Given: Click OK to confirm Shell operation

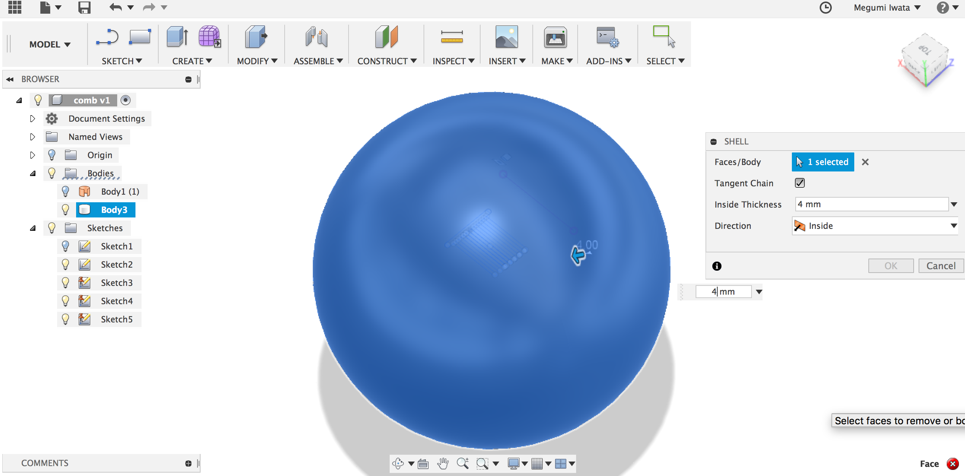Looking at the screenshot, I should pos(891,265).
